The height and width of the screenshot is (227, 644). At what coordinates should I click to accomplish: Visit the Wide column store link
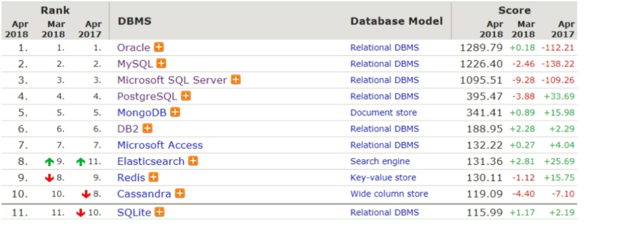tap(389, 194)
